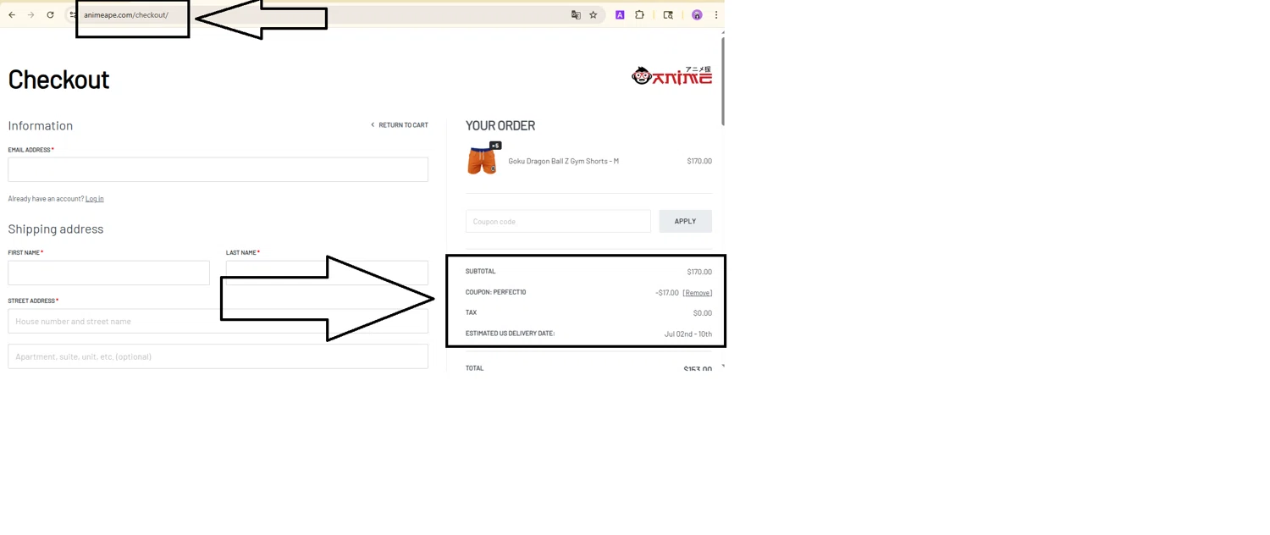The height and width of the screenshot is (535, 1270).
Task: Select the Estimated US Delivery Date label
Action: click(510, 333)
